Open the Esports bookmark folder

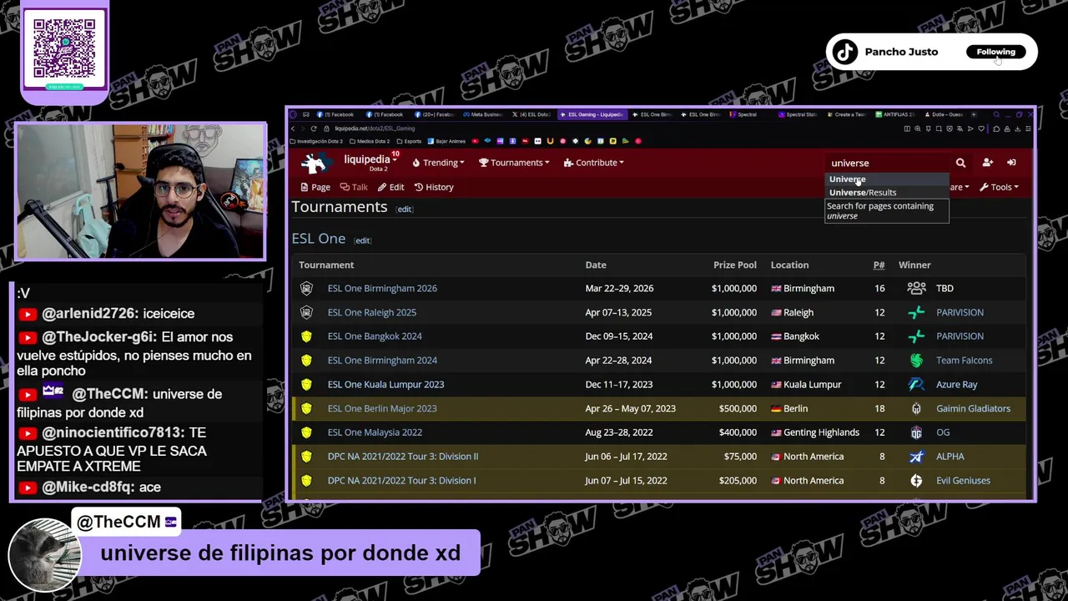409,141
